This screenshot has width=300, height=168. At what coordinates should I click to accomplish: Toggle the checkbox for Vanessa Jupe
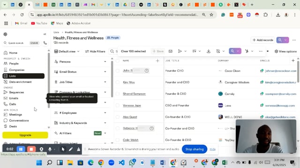pos(118,105)
